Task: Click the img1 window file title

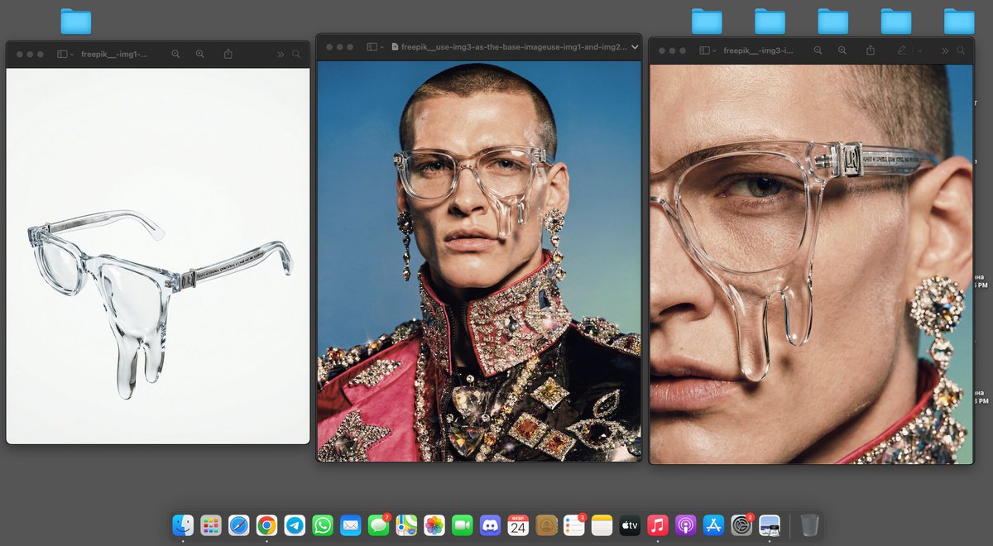Action: 114,54
